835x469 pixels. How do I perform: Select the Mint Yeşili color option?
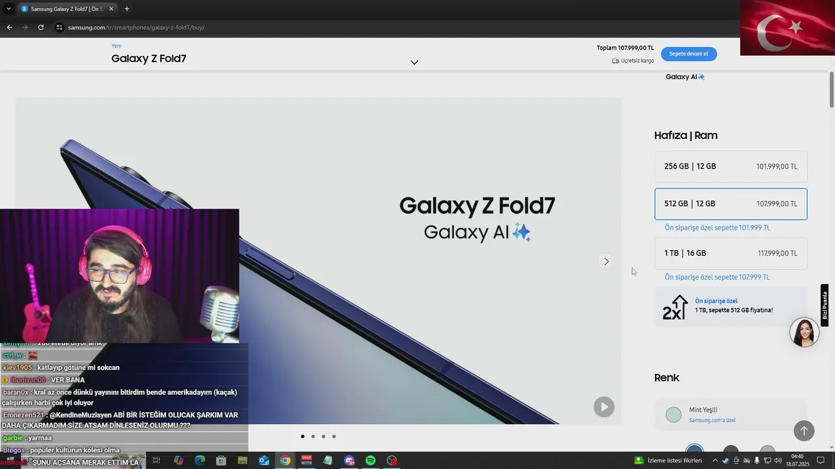tap(731, 415)
